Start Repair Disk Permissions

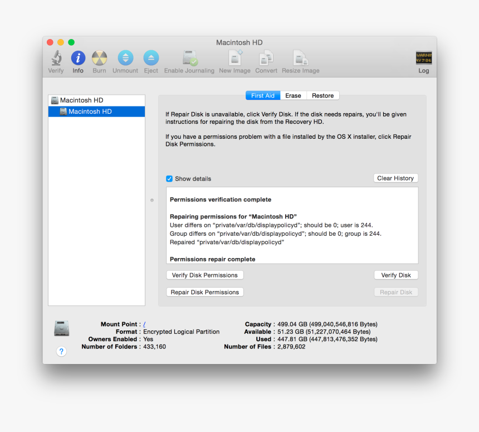[x=204, y=292]
